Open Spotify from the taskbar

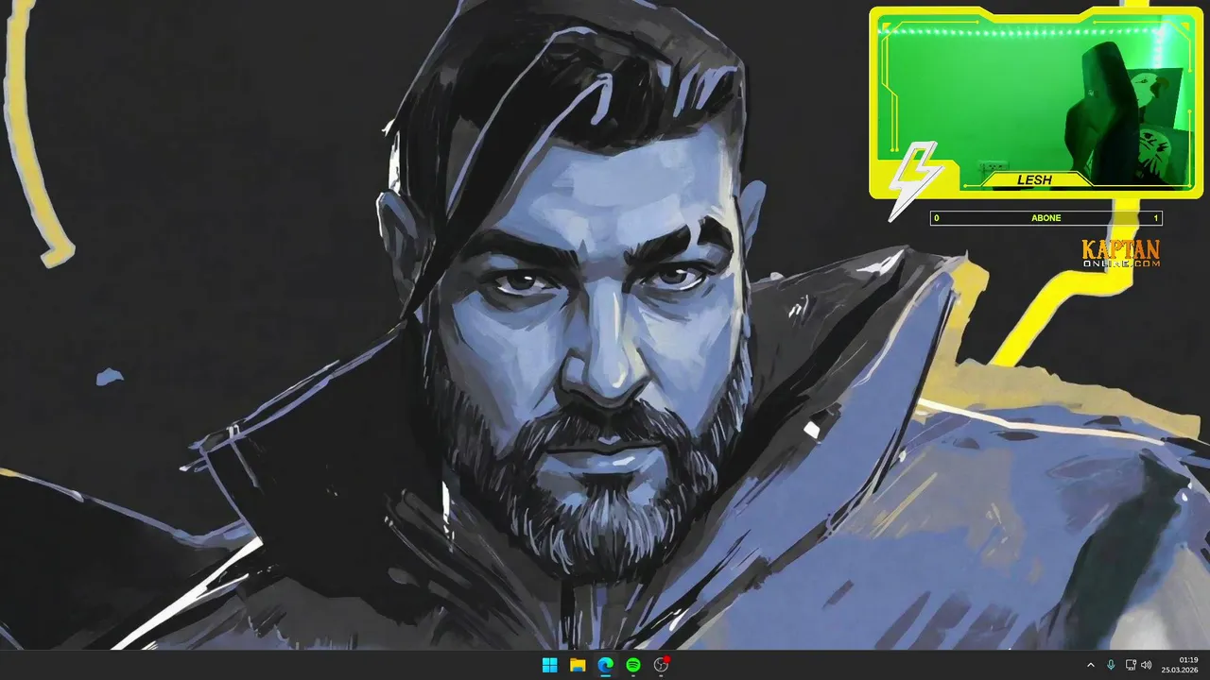(633, 665)
